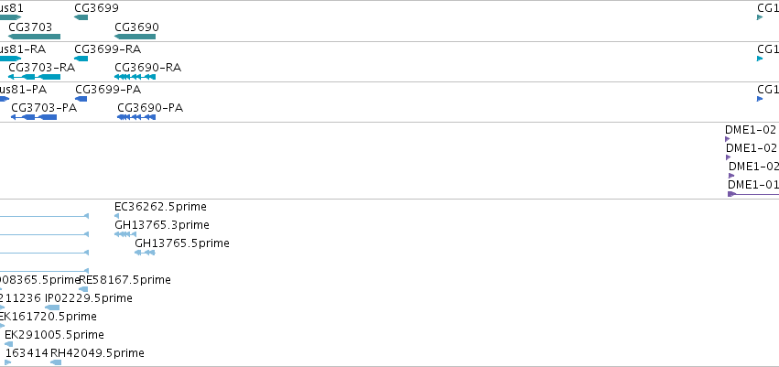Viewport: 779px width, 367px height.
Task: Click the CG3703-RA transcript glyph
Action: pyautogui.click(x=34, y=77)
